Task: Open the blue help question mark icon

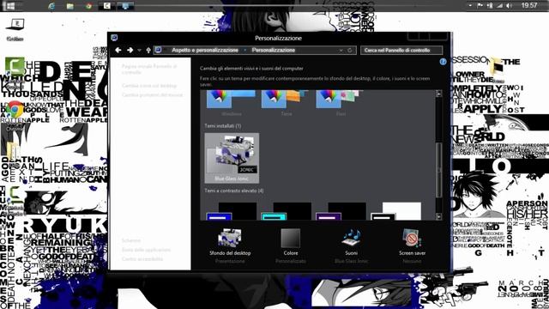Action: [x=443, y=62]
